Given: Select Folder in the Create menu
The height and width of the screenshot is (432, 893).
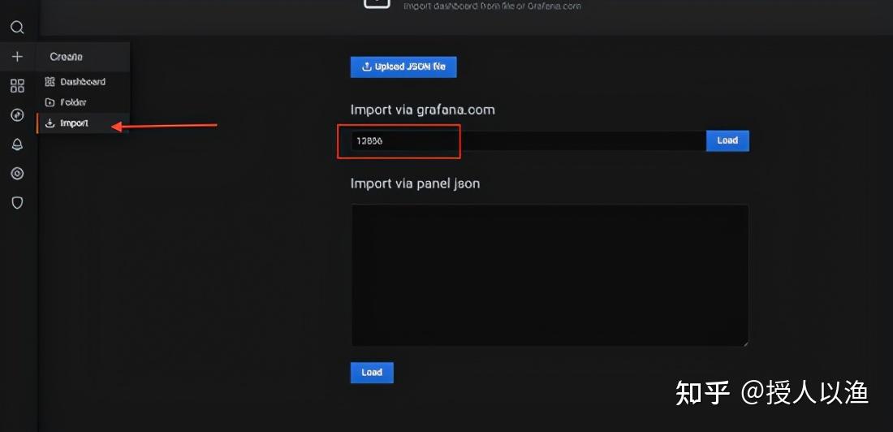Looking at the screenshot, I should [66, 102].
